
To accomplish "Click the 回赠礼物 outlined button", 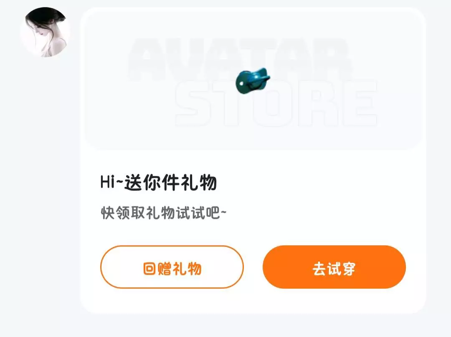I will 172,267.
